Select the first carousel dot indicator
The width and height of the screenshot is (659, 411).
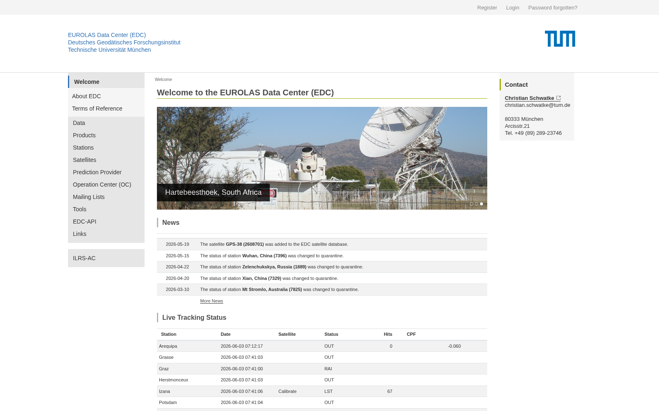point(472,204)
